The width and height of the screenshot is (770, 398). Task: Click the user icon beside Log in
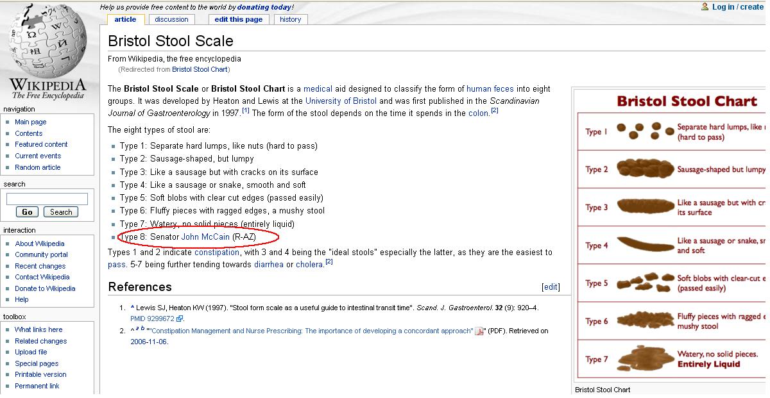pyautogui.click(x=705, y=7)
